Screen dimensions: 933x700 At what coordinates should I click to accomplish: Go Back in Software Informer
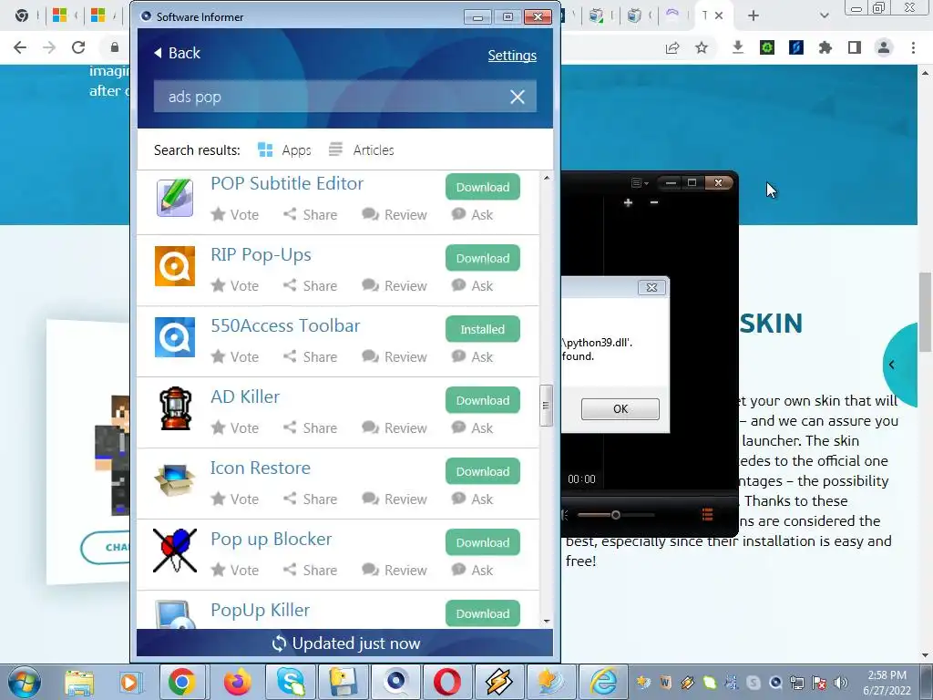coord(177,53)
